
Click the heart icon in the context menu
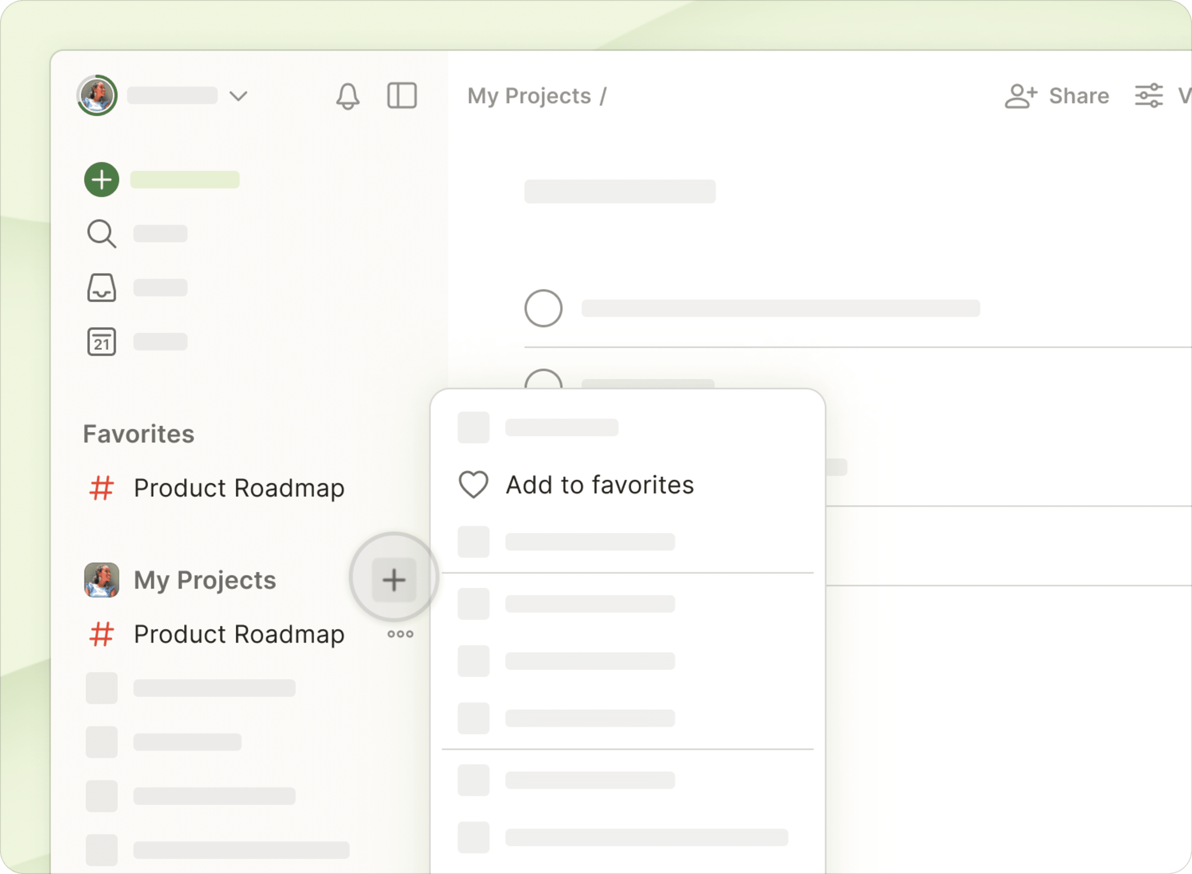(473, 485)
